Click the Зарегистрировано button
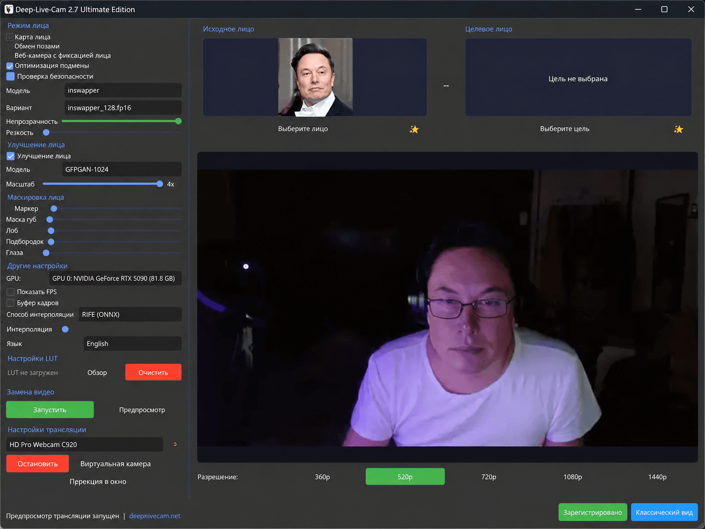705x529 pixels. tap(592, 512)
